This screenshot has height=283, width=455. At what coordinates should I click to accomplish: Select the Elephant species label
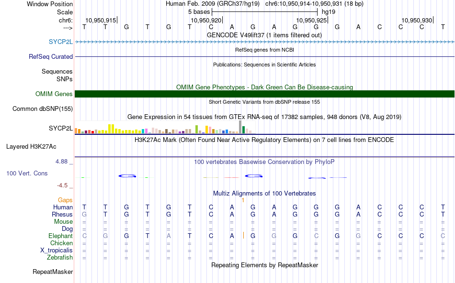point(60,236)
